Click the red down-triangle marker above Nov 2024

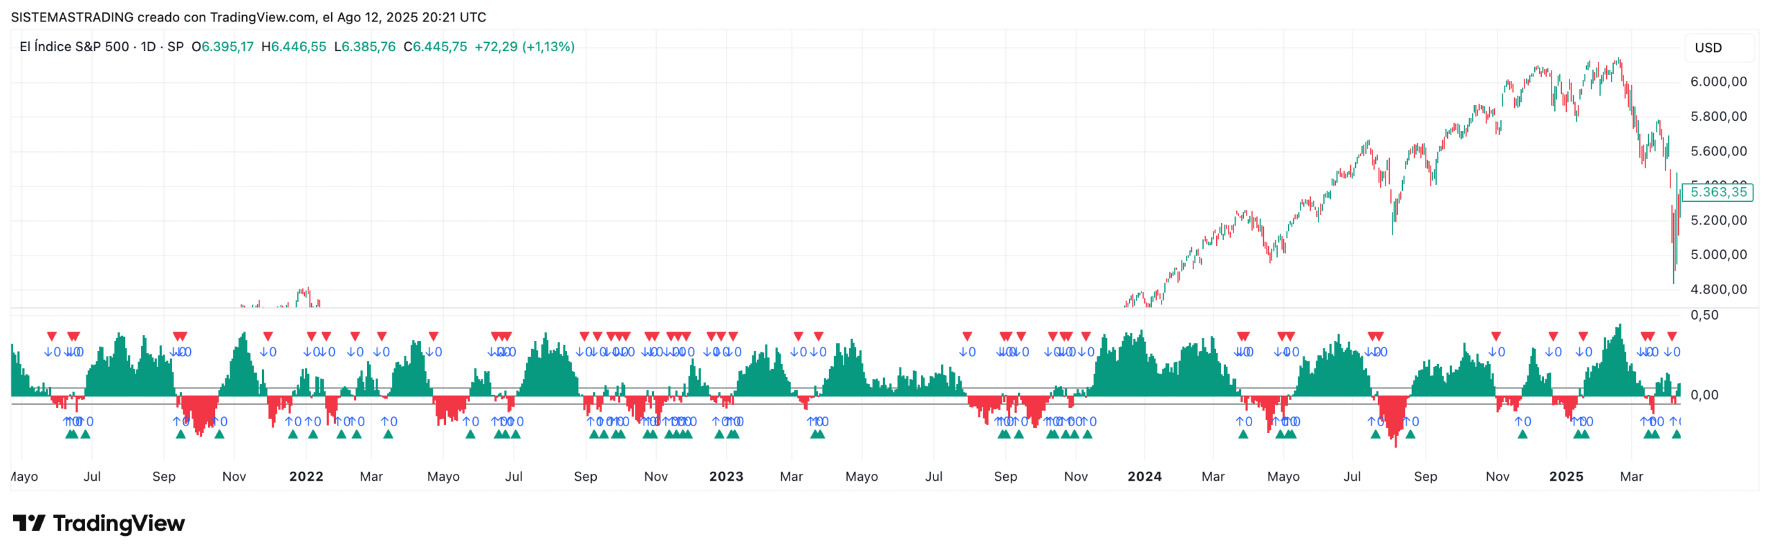[1496, 336]
